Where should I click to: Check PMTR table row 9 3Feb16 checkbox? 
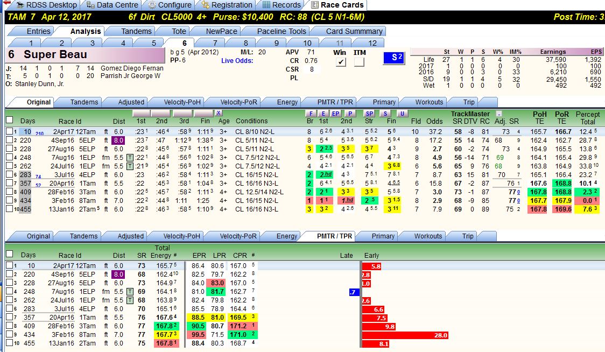(9, 334)
